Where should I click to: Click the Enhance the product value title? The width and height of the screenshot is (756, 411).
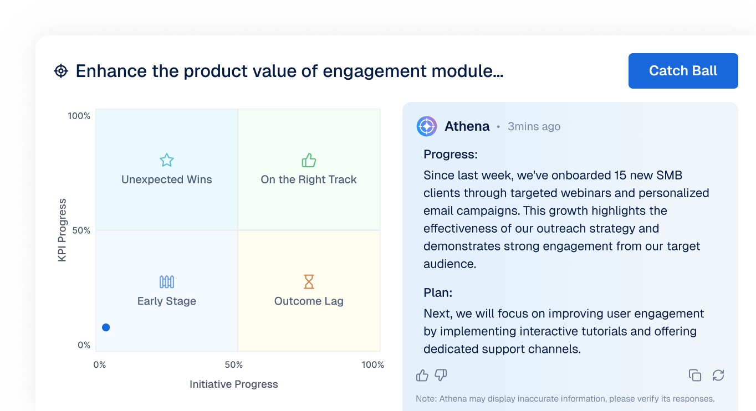pos(289,71)
